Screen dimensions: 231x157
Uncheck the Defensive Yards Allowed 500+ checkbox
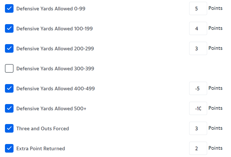click(9, 108)
